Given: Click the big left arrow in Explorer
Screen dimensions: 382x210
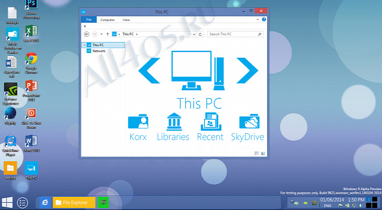Looking at the screenshot, I should (149, 71).
